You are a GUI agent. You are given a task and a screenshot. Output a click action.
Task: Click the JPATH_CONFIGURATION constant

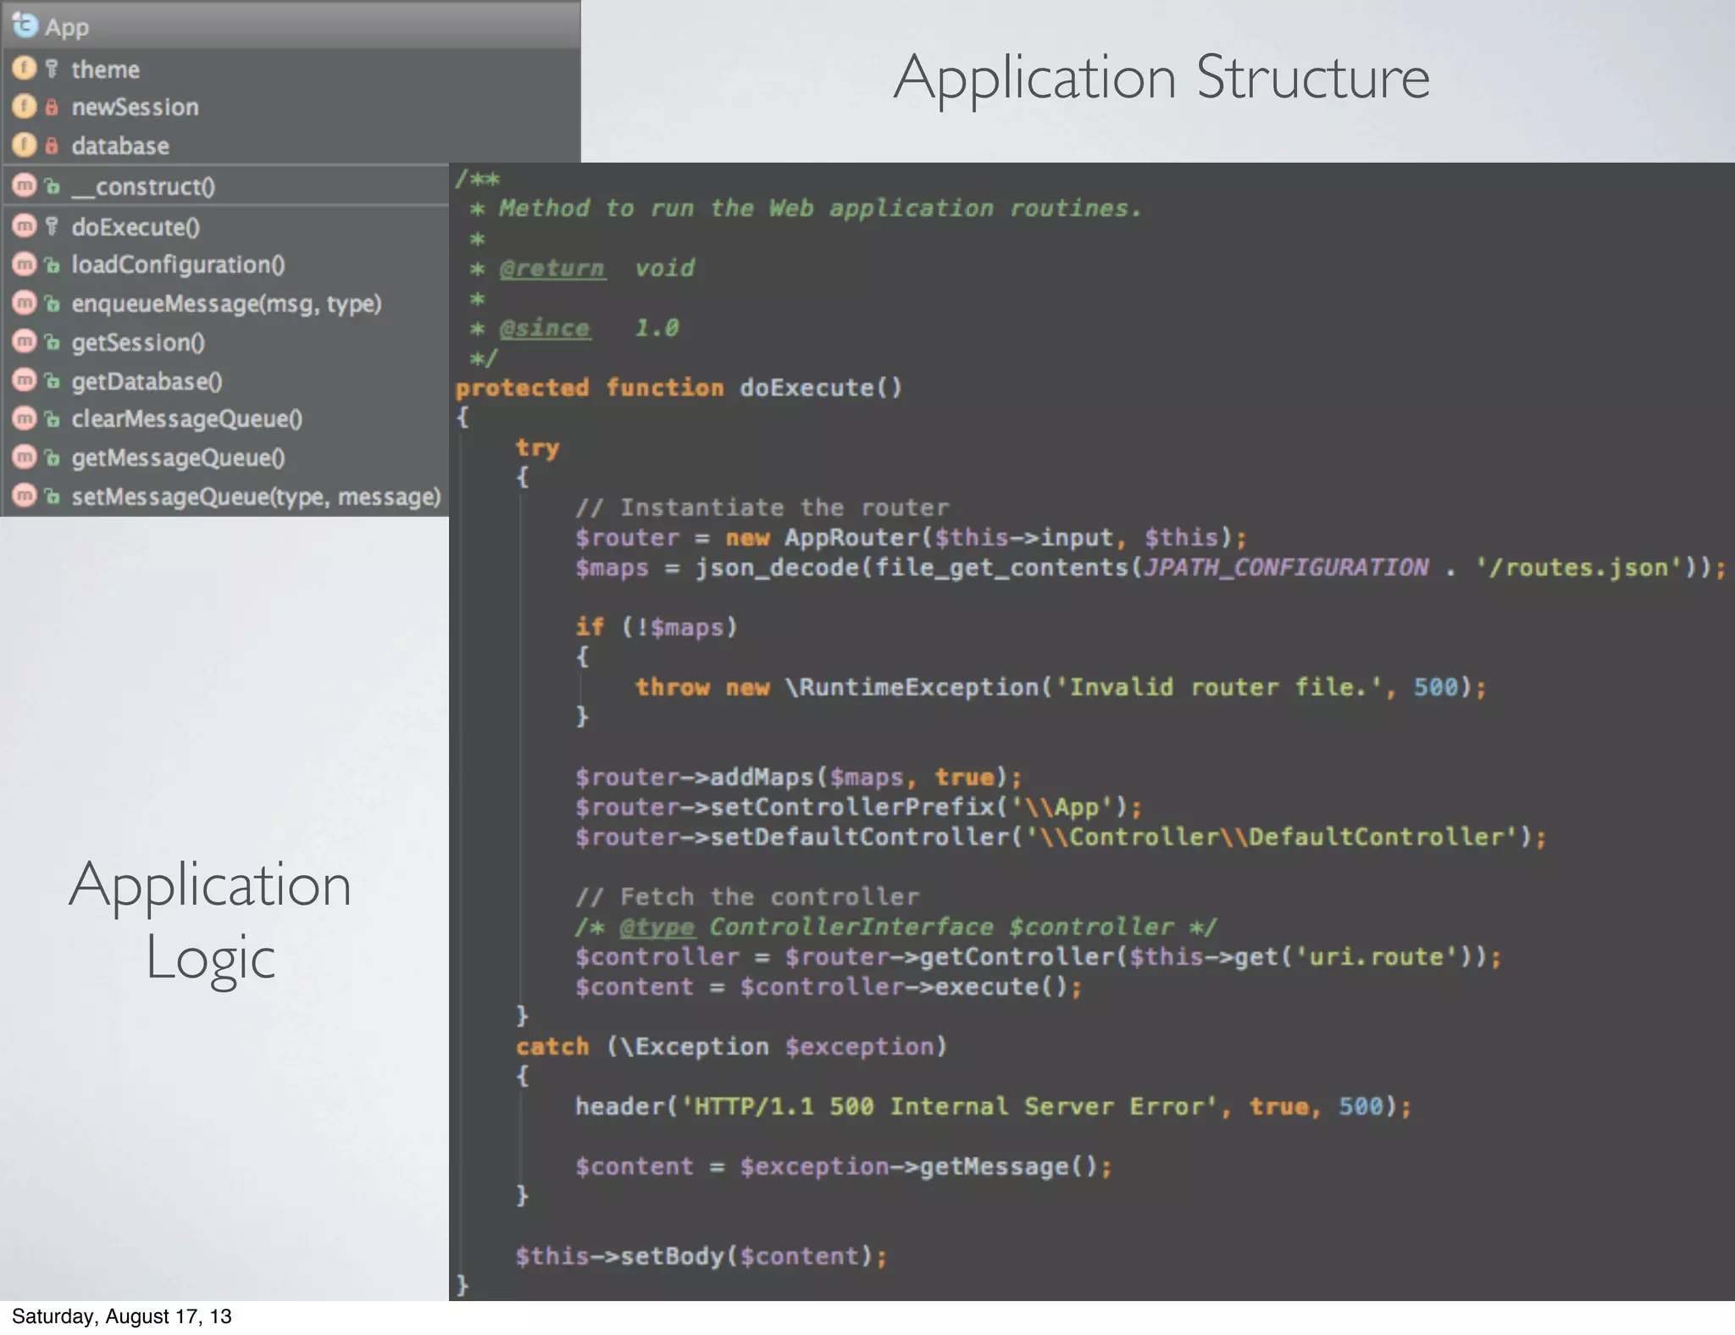[x=1286, y=568]
